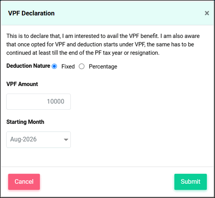Close the VPF Declaration dialog with X
The width and height of the screenshot is (215, 198).
coord(207,13)
